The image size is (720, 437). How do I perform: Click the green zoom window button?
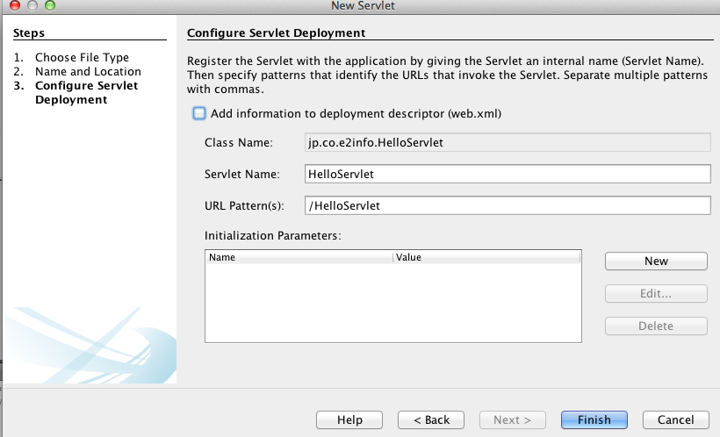click(x=49, y=5)
